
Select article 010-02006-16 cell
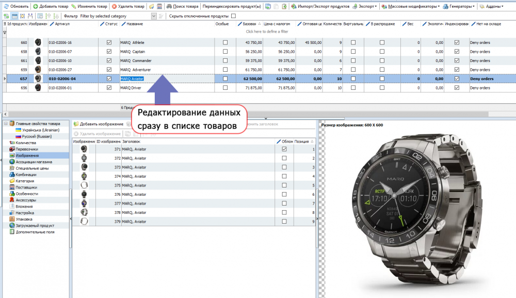pos(73,42)
